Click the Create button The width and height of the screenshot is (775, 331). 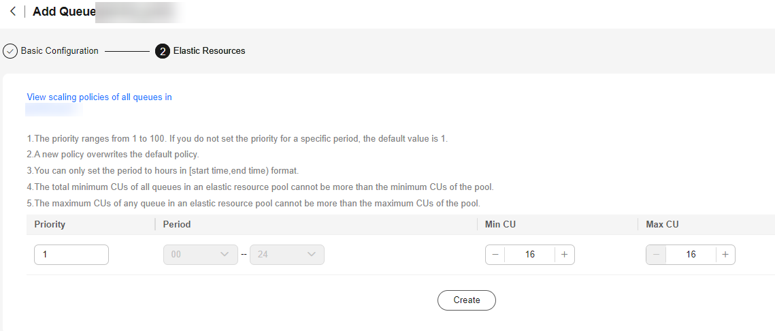[x=467, y=300]
